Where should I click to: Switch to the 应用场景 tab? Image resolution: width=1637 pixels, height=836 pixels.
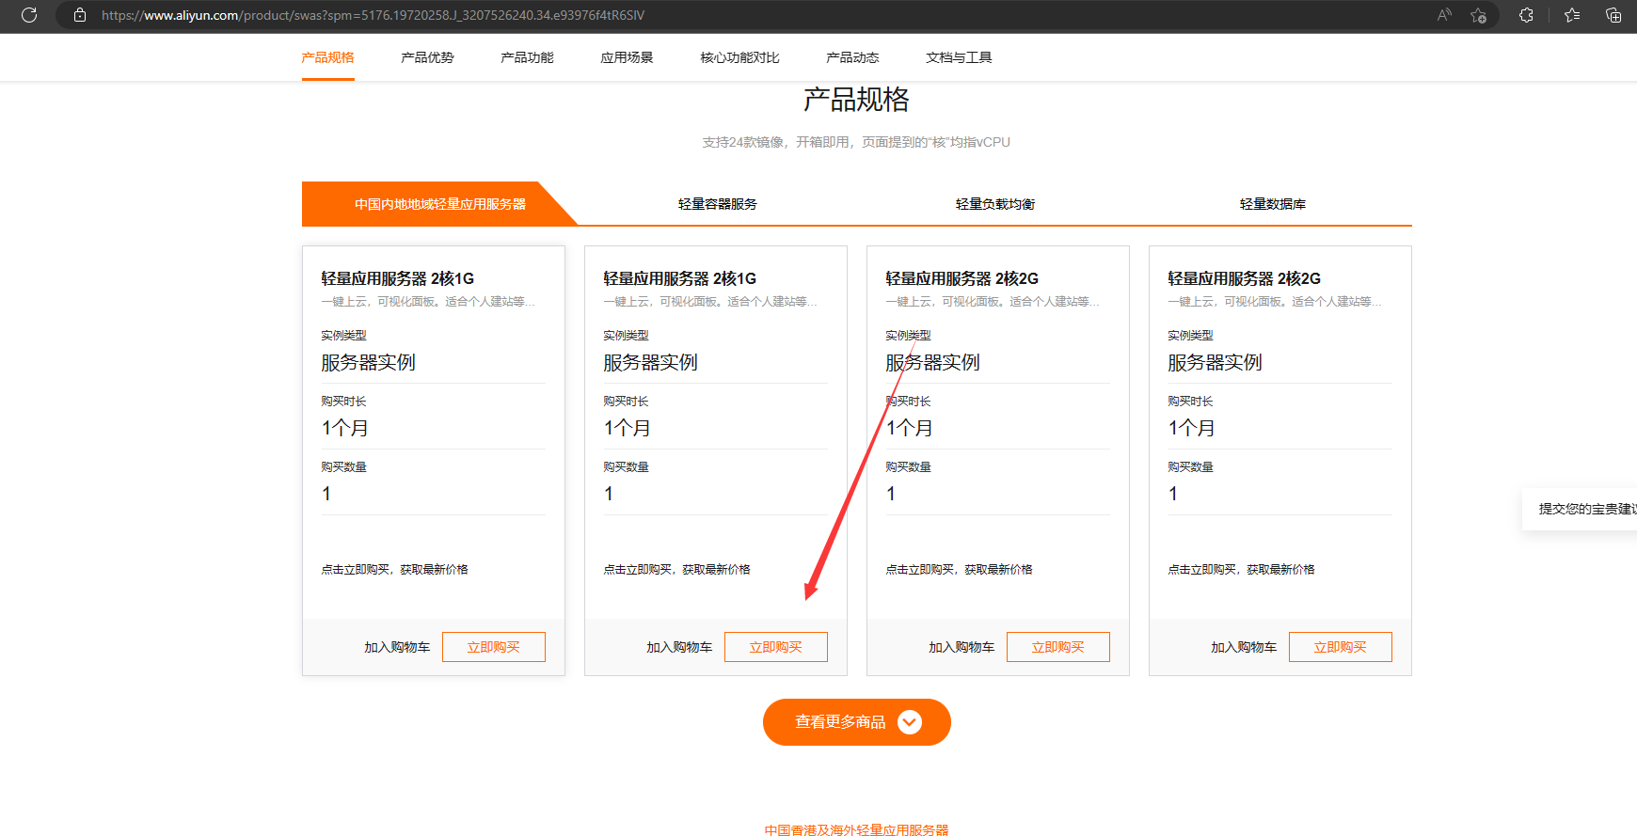(x=627, y=57)
